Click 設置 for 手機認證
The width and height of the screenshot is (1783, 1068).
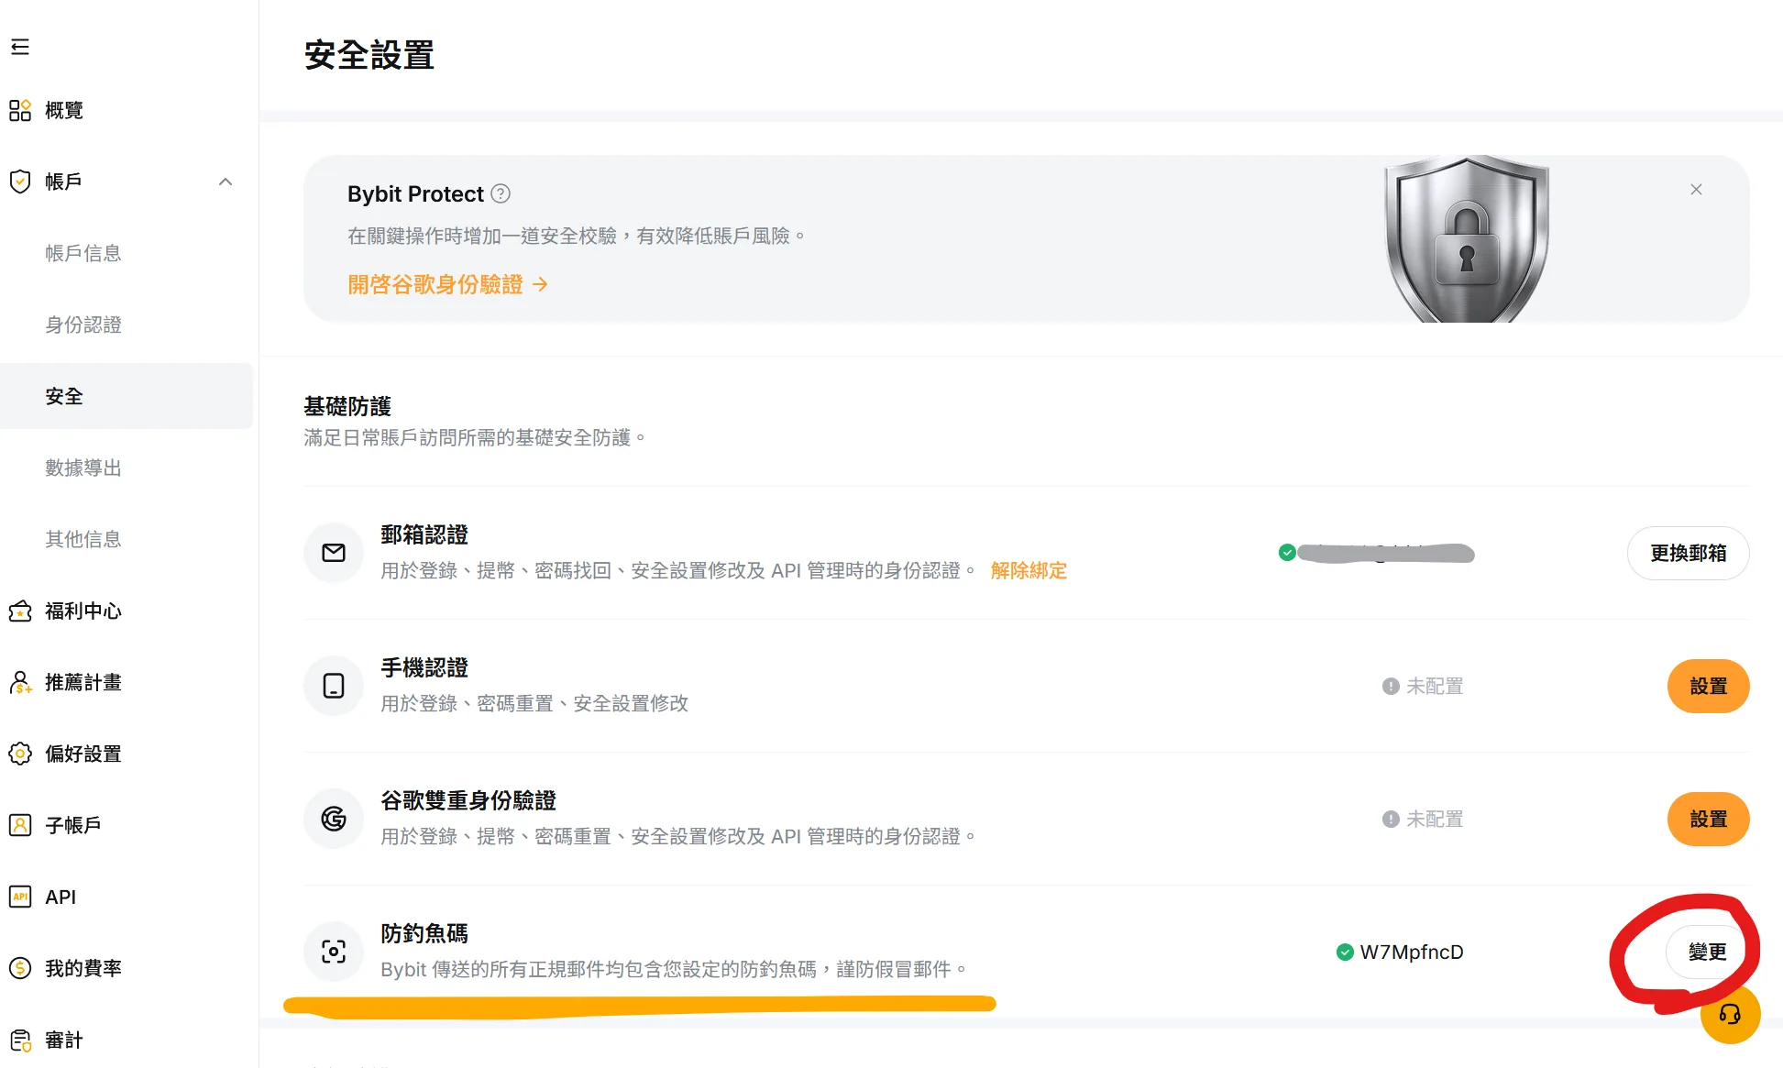coord(1708,686)
